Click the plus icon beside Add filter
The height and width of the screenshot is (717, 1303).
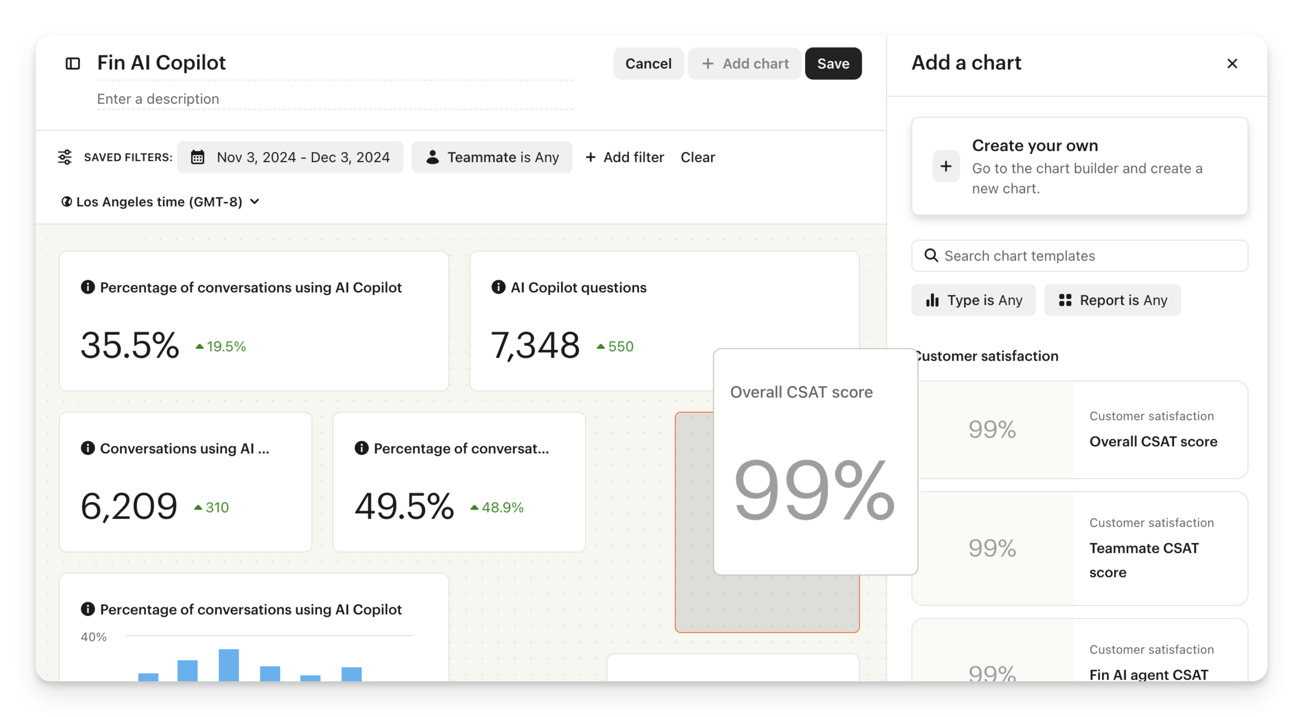pyautogui.click(x=590, y=157)
